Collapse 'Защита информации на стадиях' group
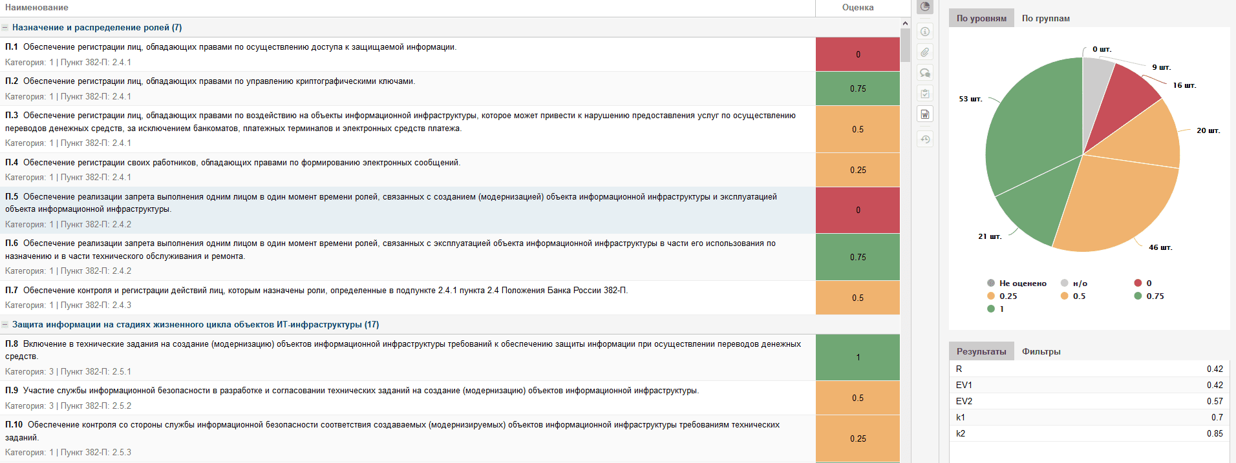Viewport: 1236px width, 463px height. coord(5,325)
